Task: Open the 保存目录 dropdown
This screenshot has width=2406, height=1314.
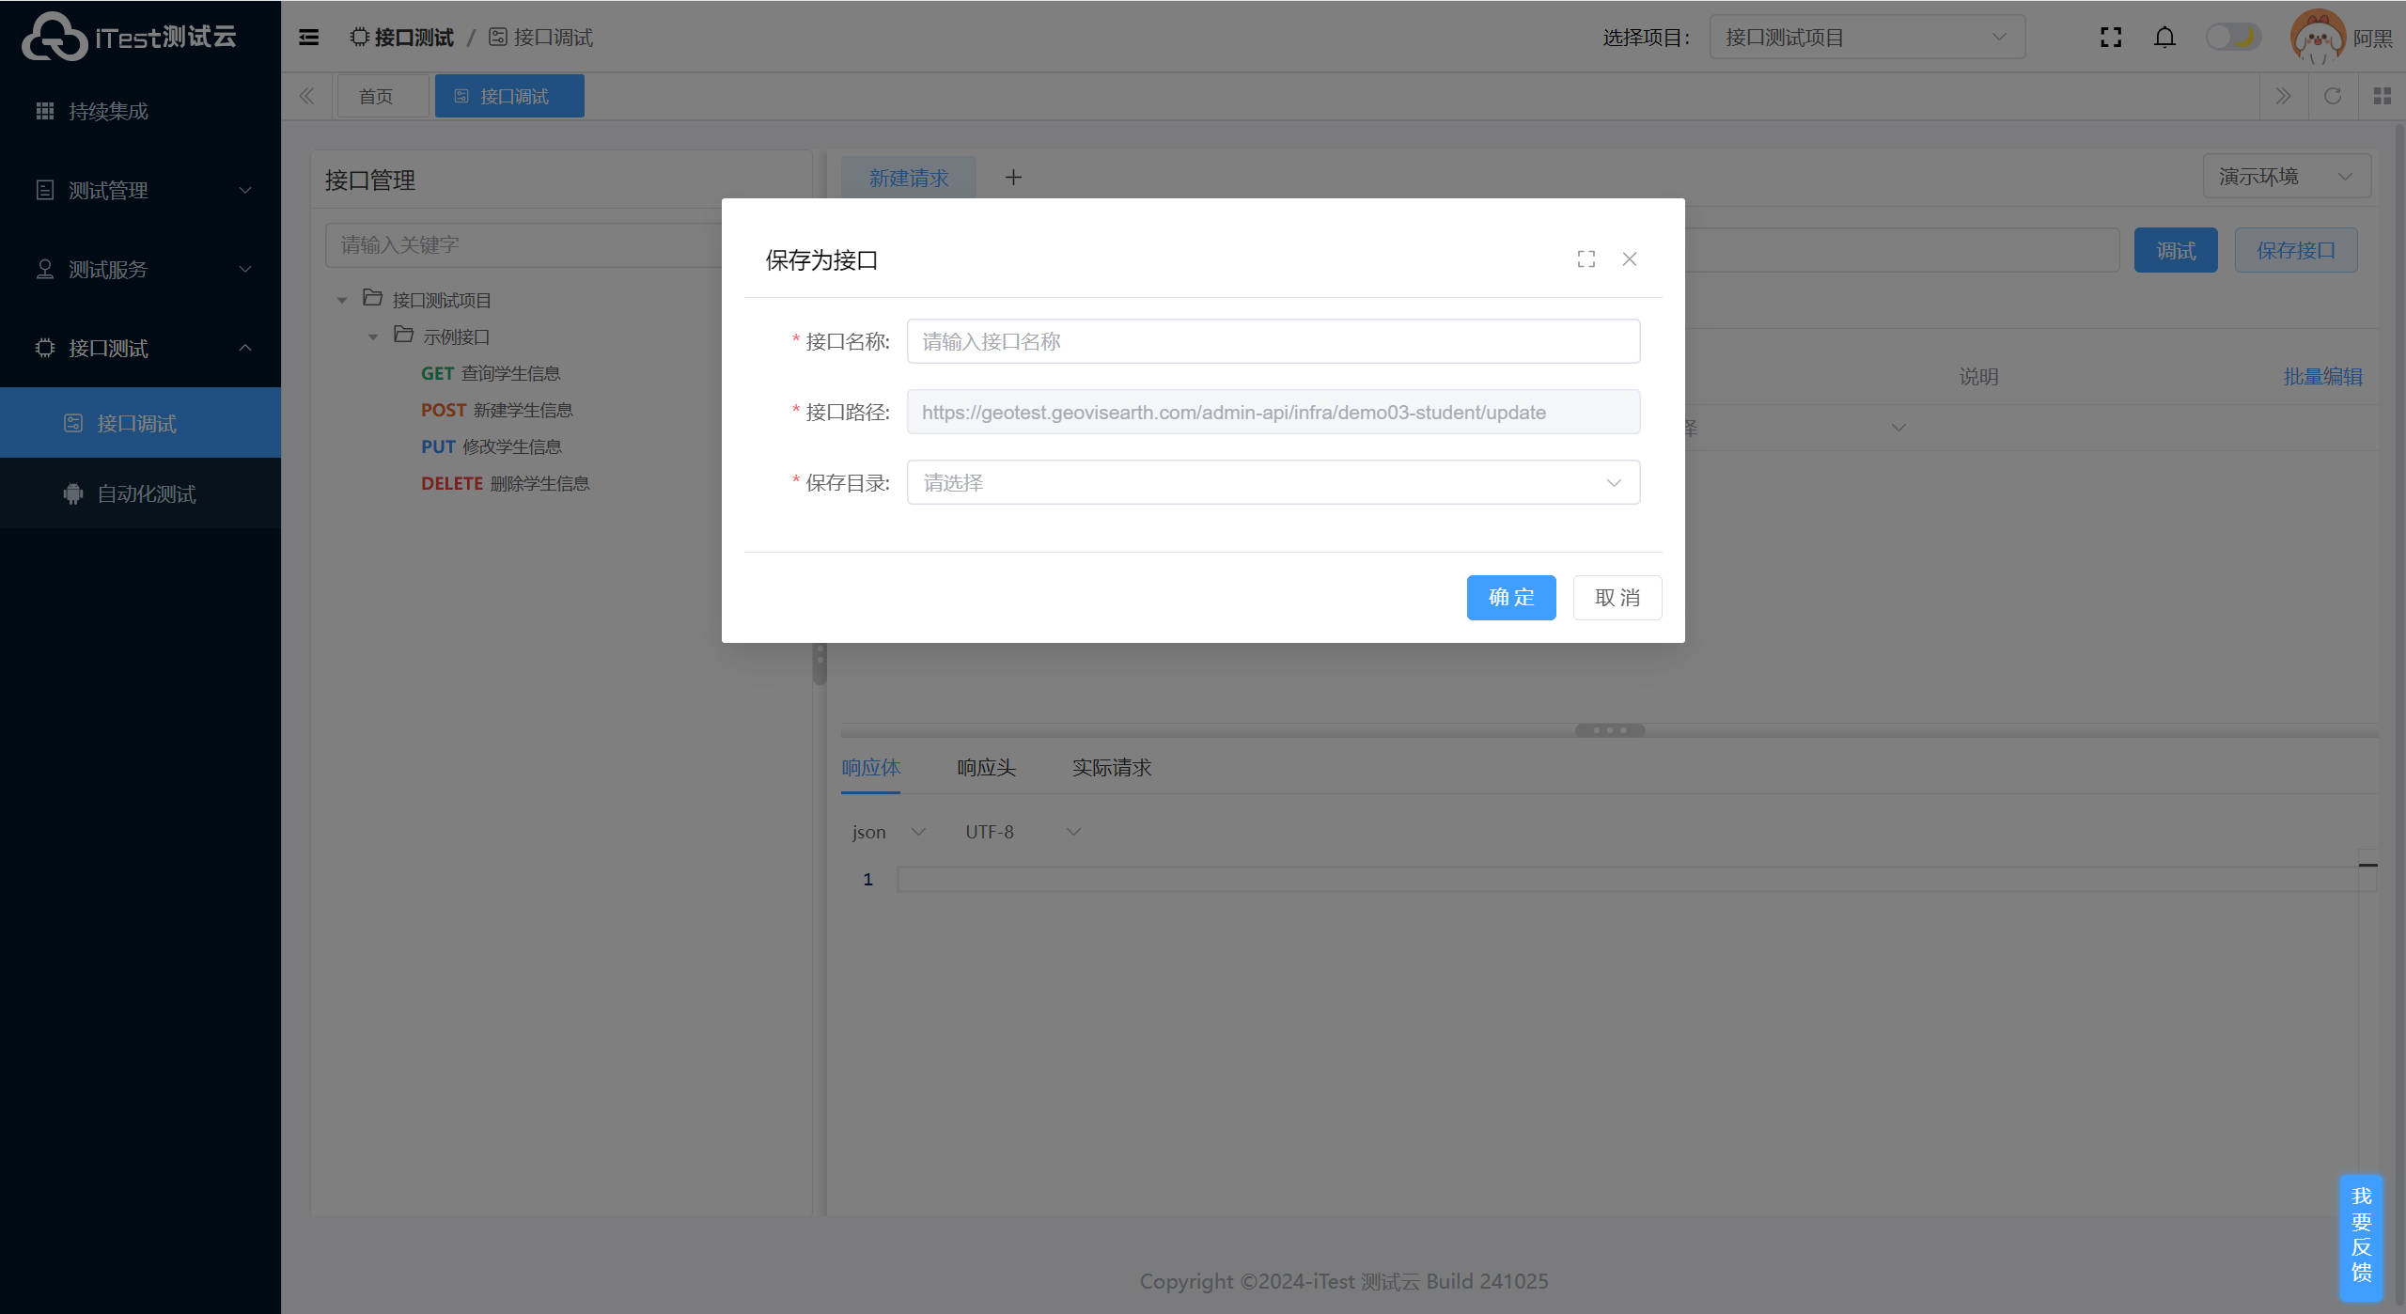Action: tap(1273, 483)
